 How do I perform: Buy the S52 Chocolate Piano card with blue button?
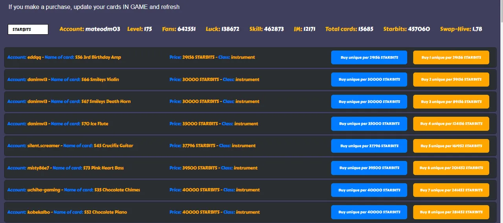pyautogui.click(x=369, y=212)
